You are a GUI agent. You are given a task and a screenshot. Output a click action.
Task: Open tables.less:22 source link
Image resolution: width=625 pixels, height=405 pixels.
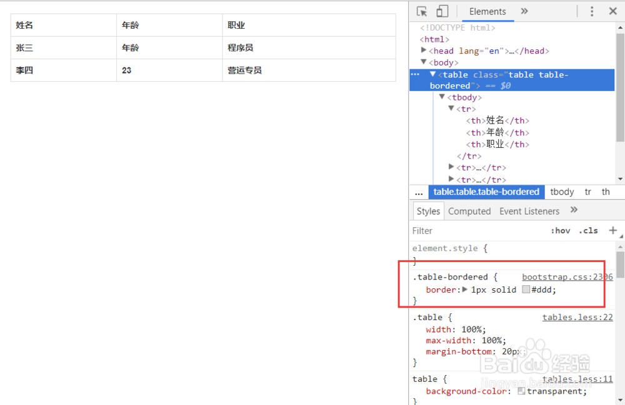(x=577, y=318)
